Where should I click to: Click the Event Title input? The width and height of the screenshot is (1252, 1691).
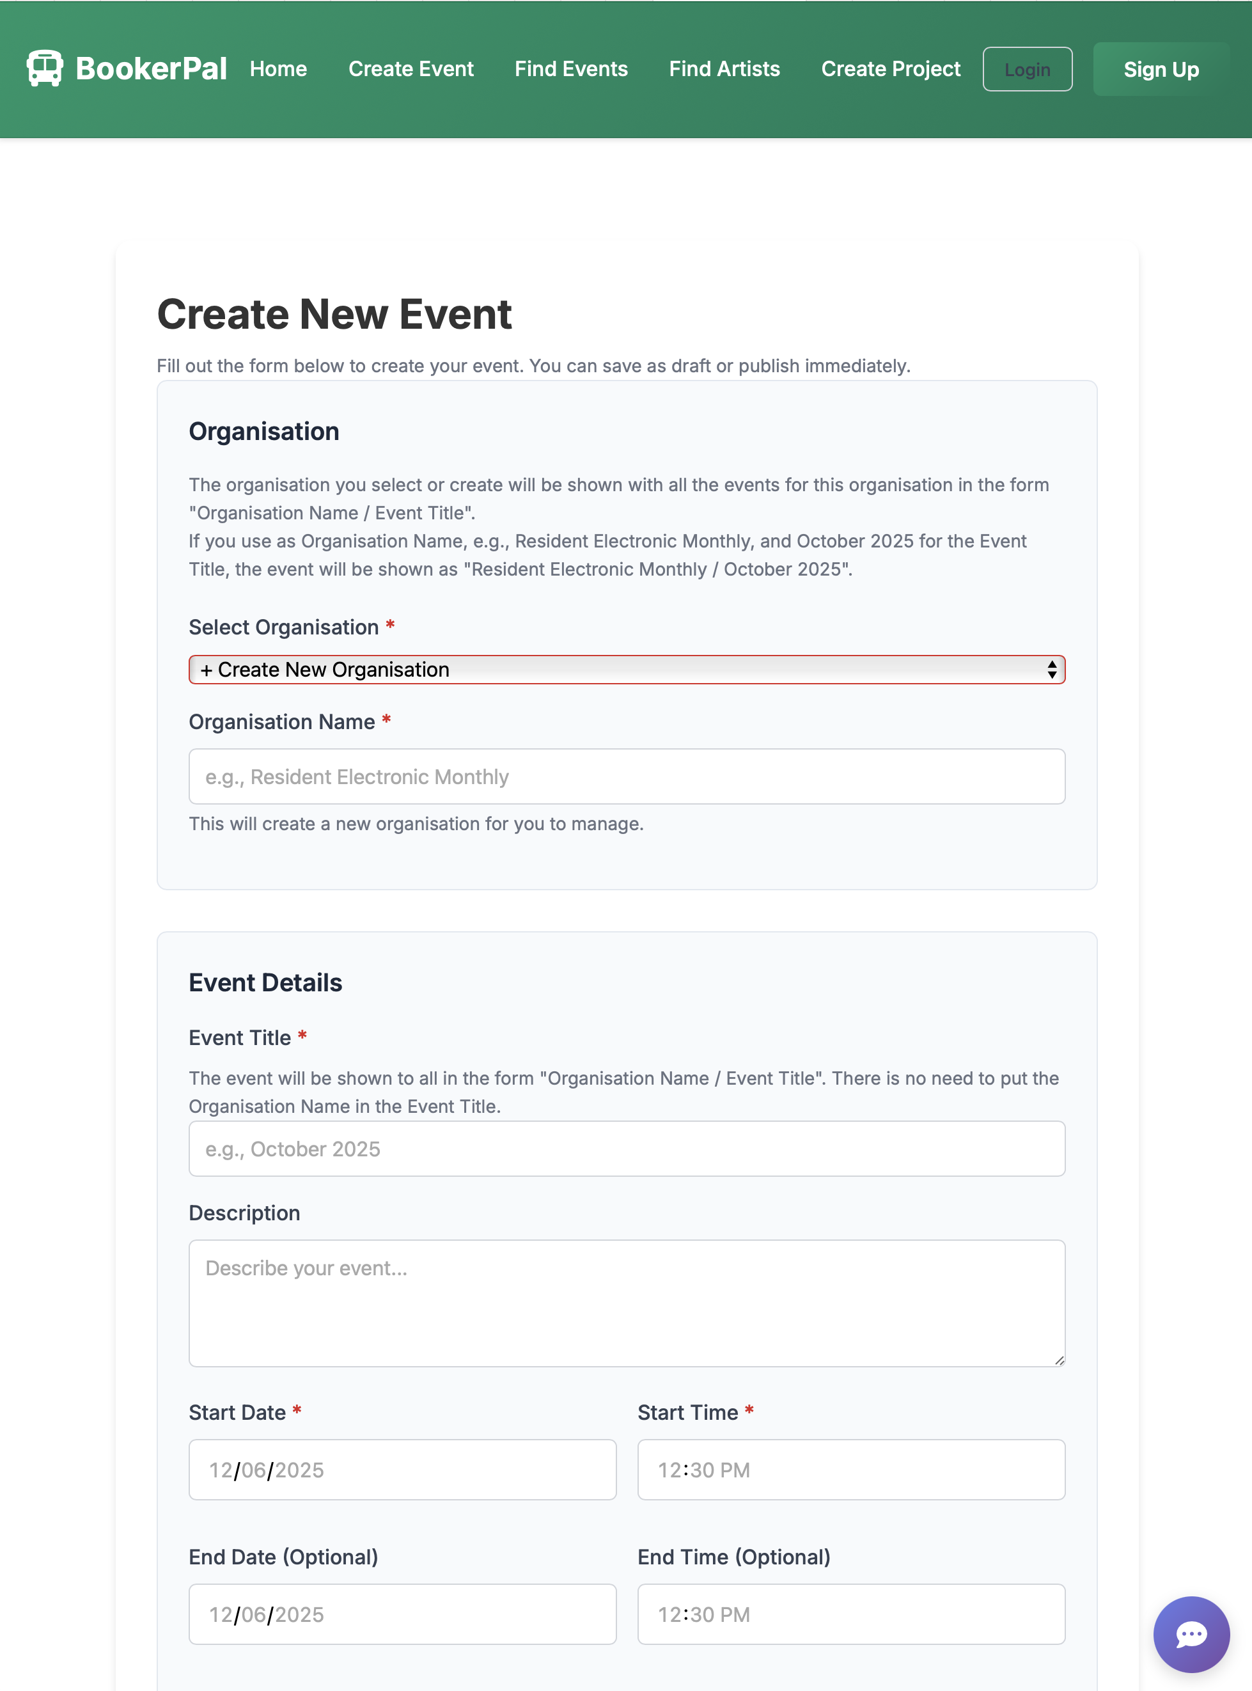[626, 1148]
